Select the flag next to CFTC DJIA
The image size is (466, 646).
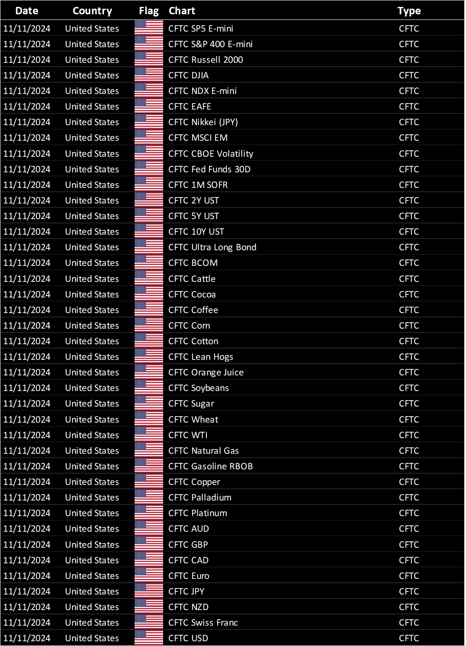pos(149,75)
